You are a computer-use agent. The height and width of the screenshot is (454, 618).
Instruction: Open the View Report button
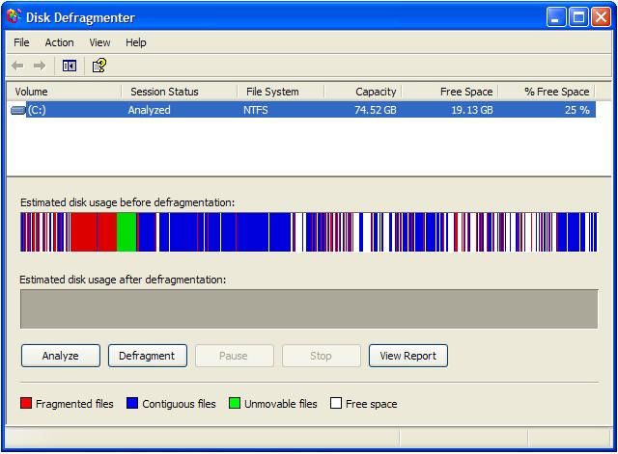[x=408, y=356]
